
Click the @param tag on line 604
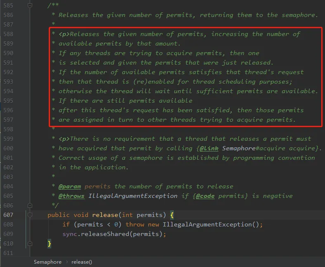point(70,186)
